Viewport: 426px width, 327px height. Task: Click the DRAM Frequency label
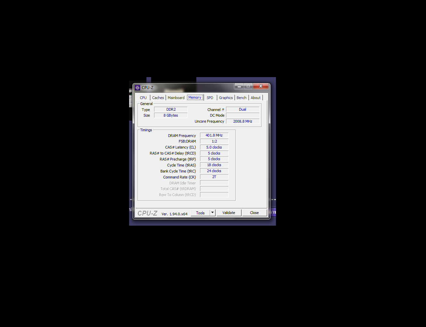point(182,136)
